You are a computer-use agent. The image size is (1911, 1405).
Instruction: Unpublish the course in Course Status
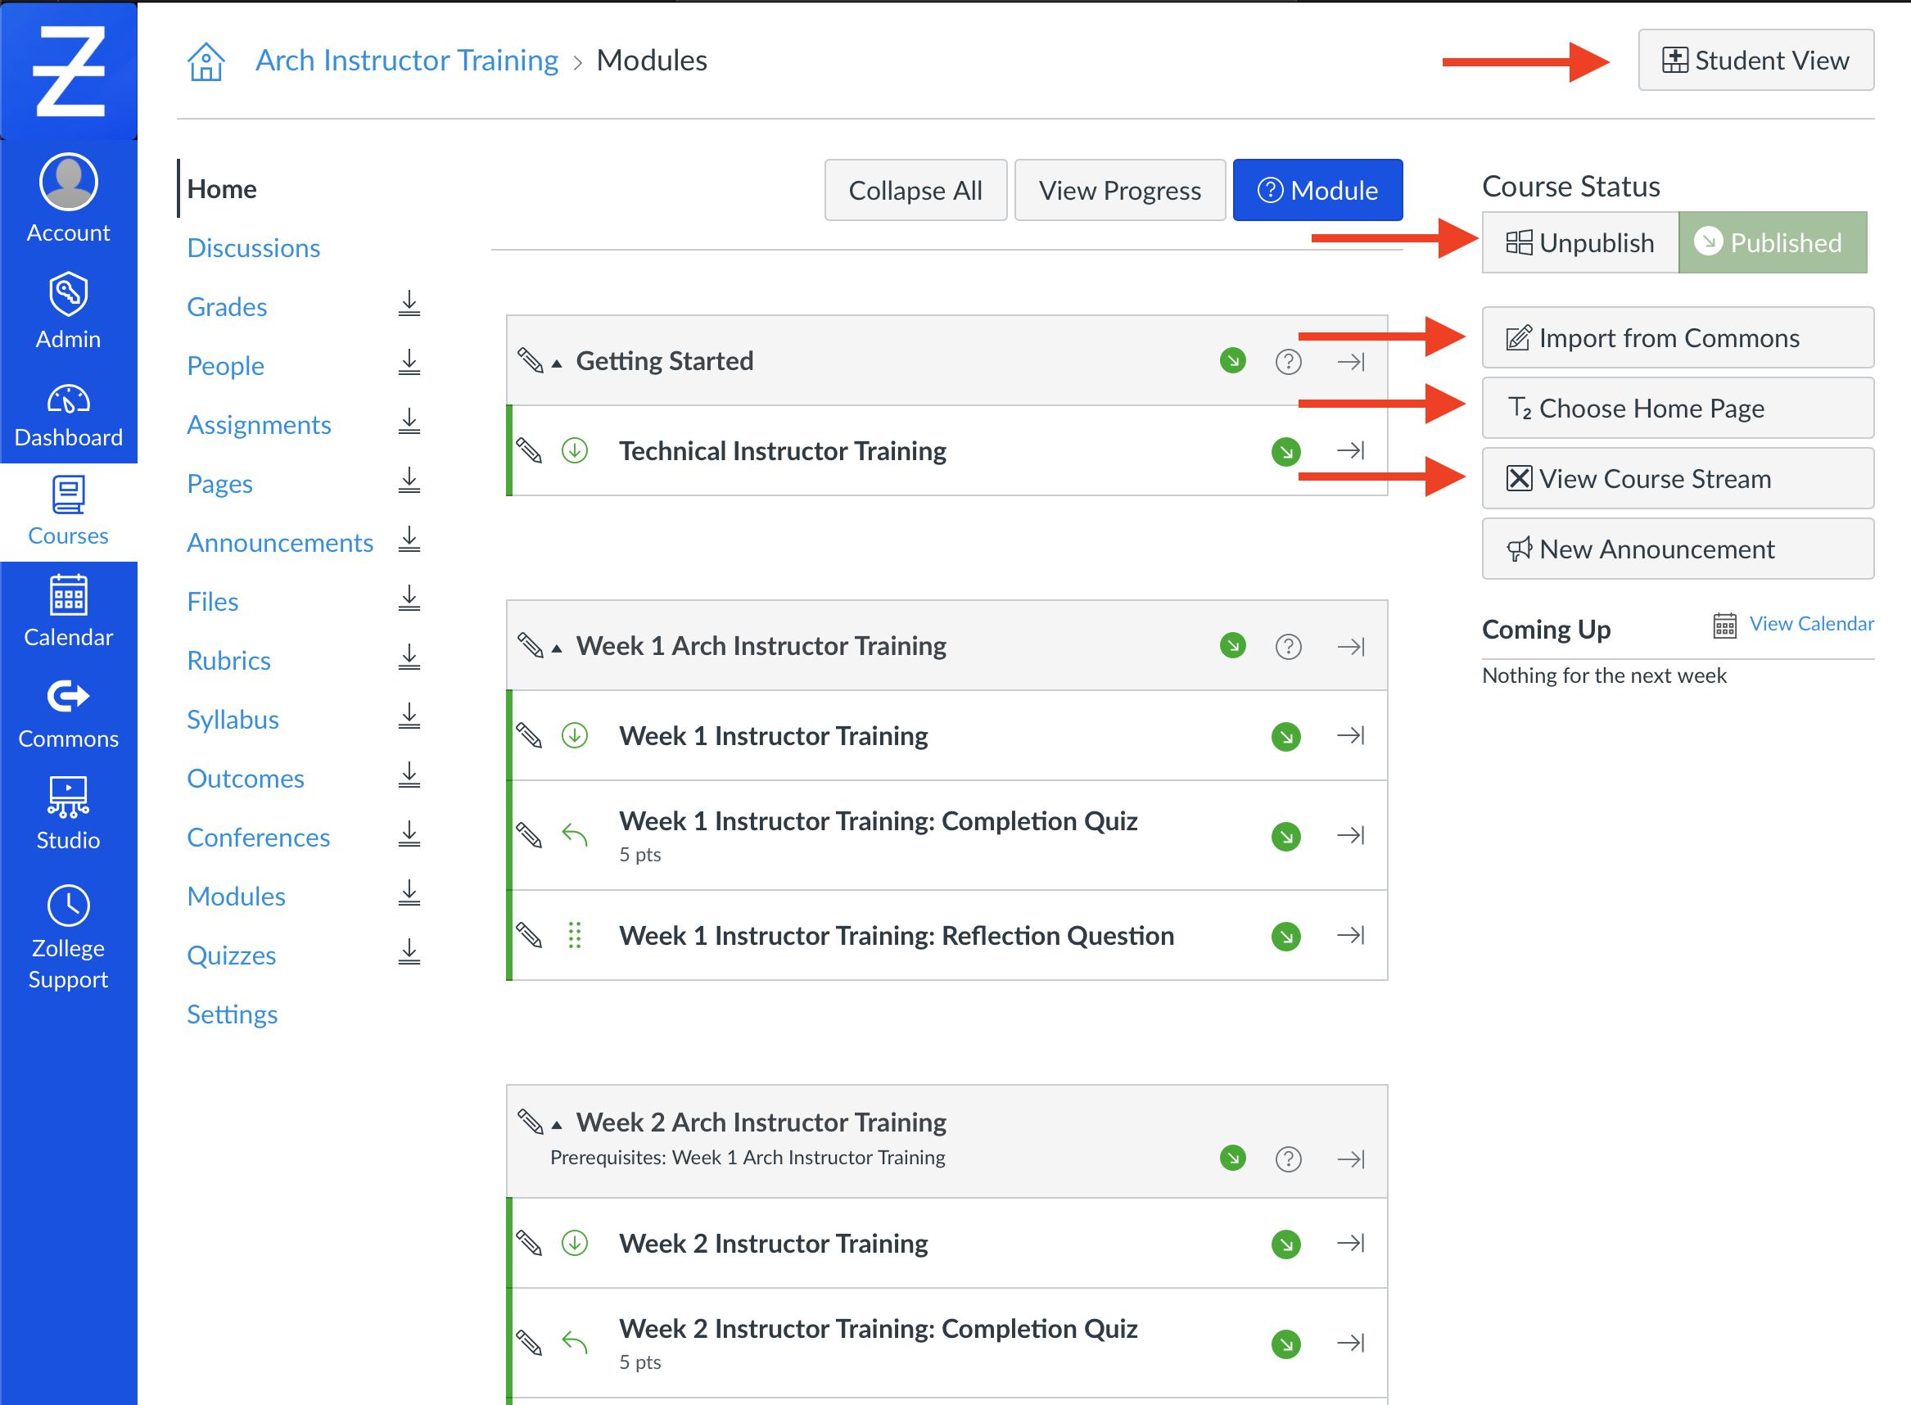(1579, 242)
